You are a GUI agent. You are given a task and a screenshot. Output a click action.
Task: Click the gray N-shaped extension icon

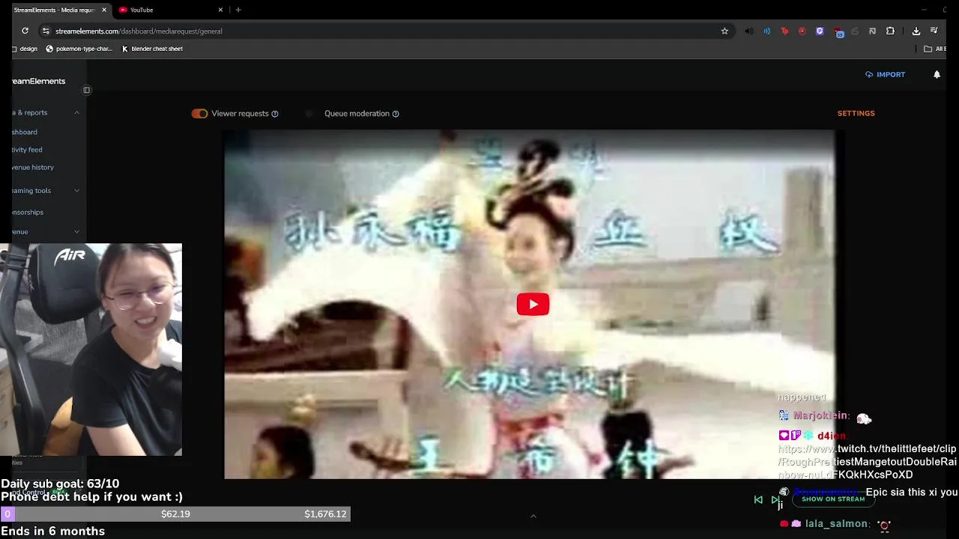[872, 31]
